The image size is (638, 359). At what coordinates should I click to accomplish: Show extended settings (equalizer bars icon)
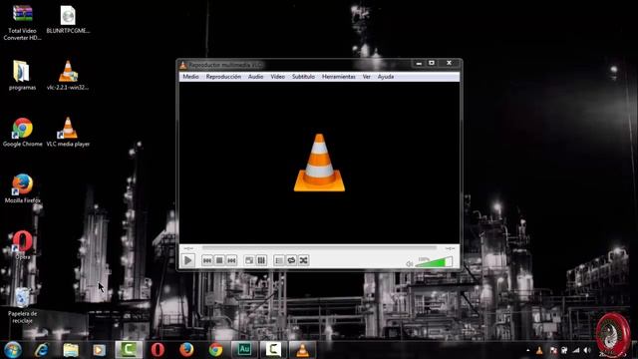point(261,260)
